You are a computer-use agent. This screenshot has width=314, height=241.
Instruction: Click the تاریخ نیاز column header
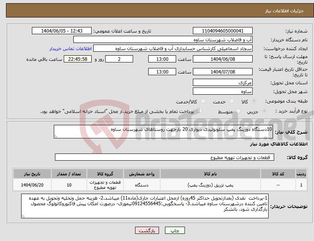[x=32, y=174]
